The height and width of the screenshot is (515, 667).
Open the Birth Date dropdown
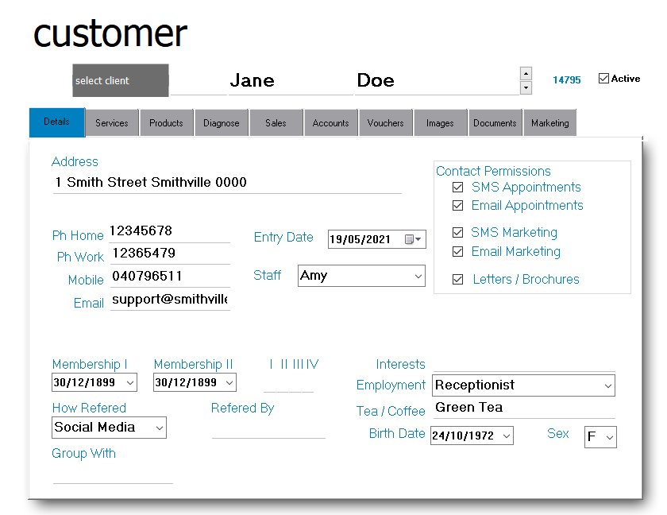(507, 436)
